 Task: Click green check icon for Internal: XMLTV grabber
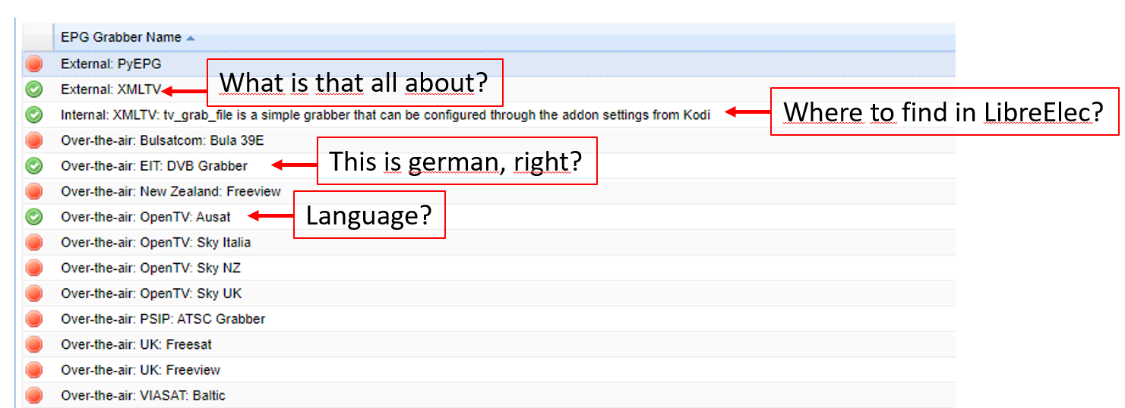[x=34, y=115]
